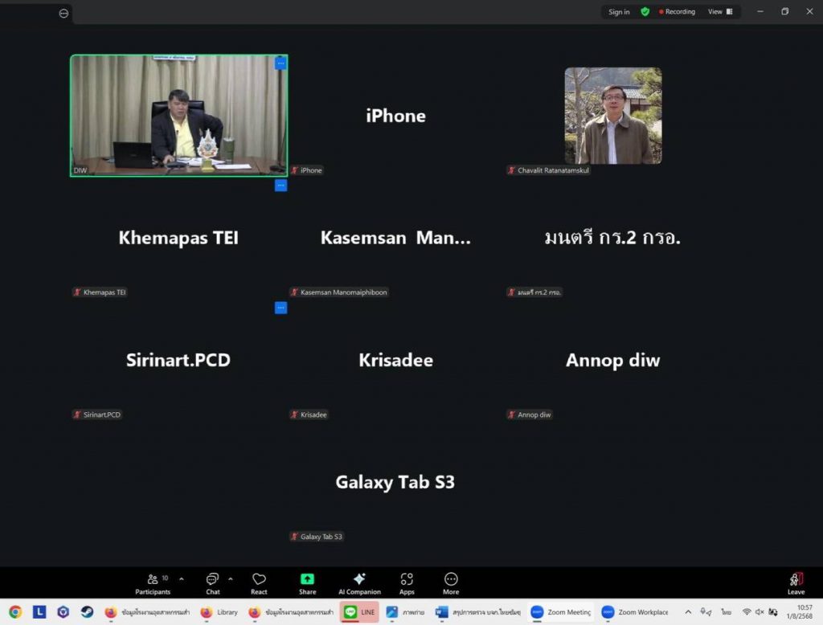823x625 pixels.
Task: Open LINE from the taskbar
Action: 358,612
